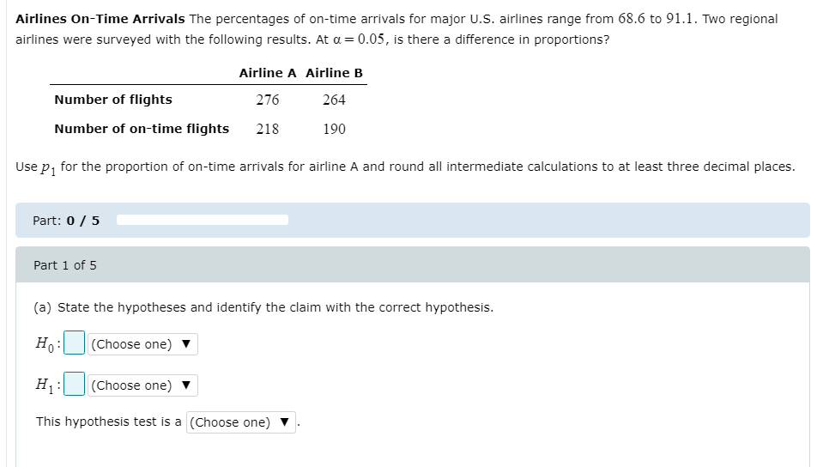This screenshot has width=817, height=467.
Task: Click the H1 hypothesis input box
Action: pyautogui.click(x=75, y=385)
